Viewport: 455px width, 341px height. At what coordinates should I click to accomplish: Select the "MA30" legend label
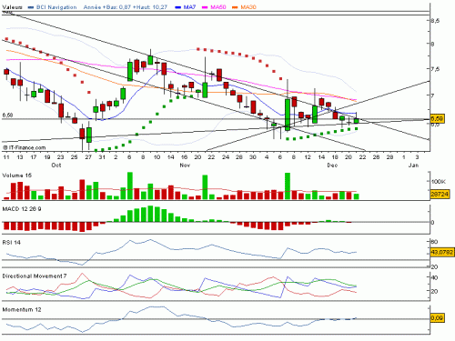tap(248, 7)
